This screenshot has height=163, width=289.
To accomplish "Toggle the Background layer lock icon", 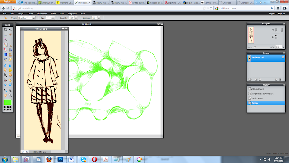I will (x=283, y=58).
